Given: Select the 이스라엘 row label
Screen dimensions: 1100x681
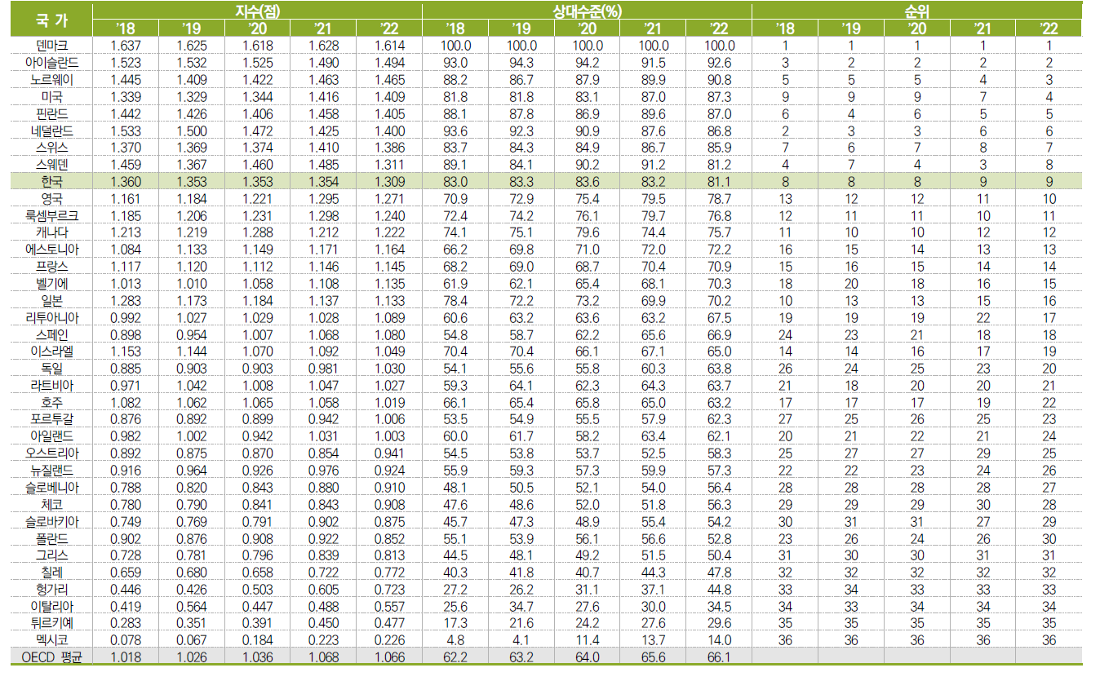Looking at the screenshot, I should tap(52, 351).
